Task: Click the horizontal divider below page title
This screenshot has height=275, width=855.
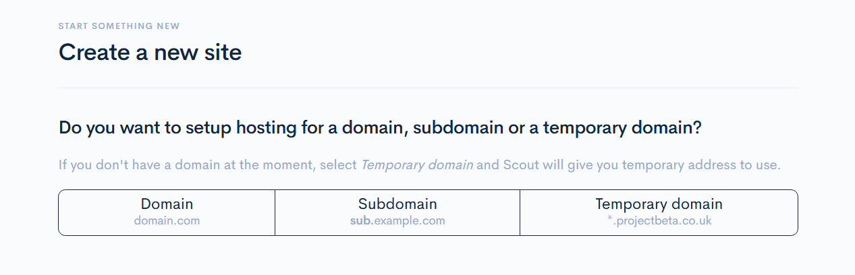Action: pyautogui.click(x=428, y=88)
